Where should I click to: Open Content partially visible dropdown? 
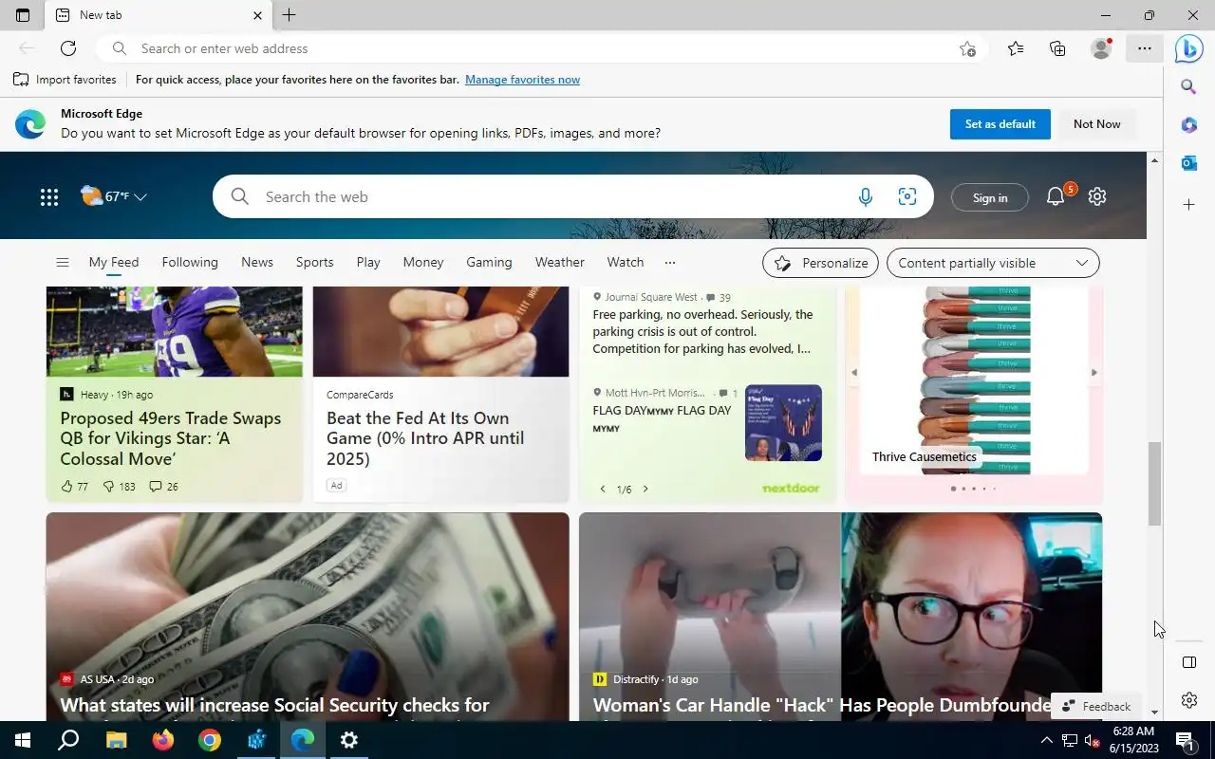click(x=993, y=263)
